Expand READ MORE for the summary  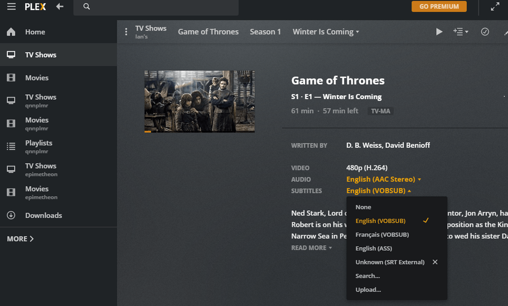(x=311, y=247)
